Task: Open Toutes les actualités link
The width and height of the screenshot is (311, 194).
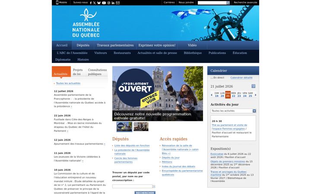Action: coord(68,83)
